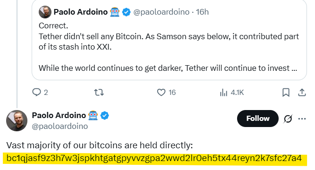Open the small avatar in quoted tweet
Screen dimensions: 315x170
[45, 12]
